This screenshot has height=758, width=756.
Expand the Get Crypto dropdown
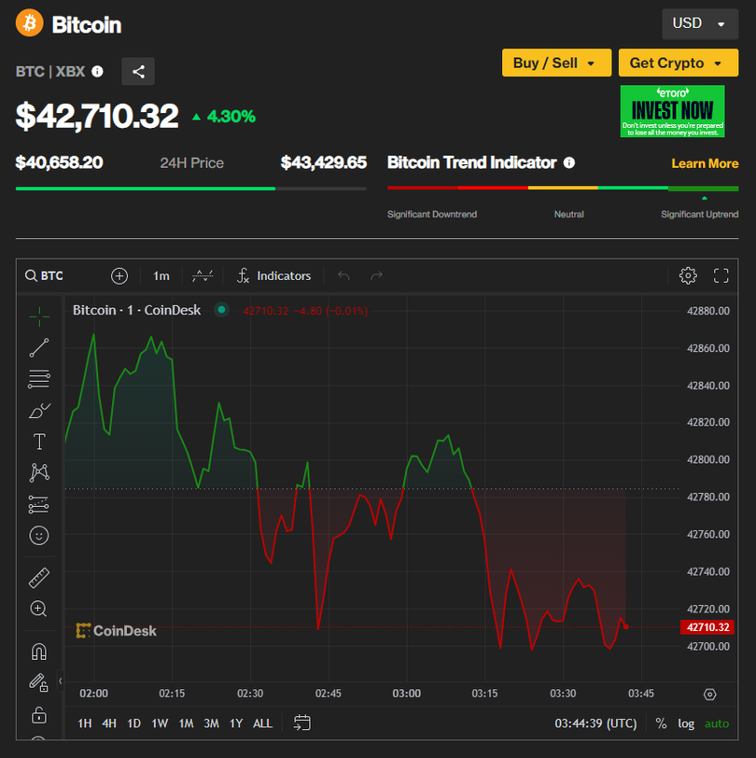click(x=677, y=63)
